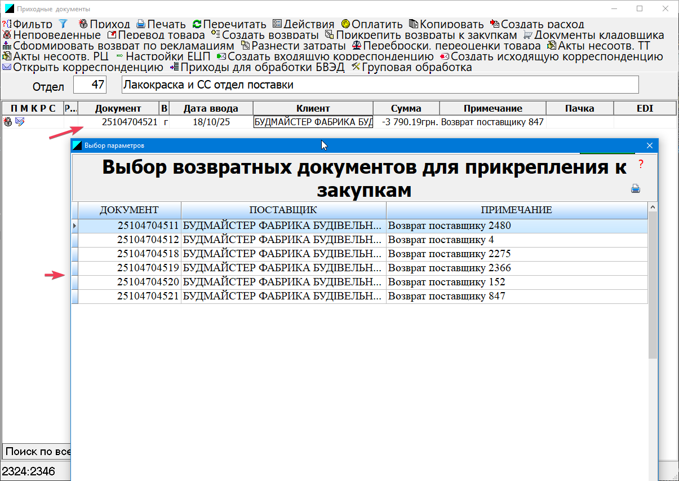Viewport: 679px width, 481px height.
Task: Click the Приход toolbar button
Action: 105,24
